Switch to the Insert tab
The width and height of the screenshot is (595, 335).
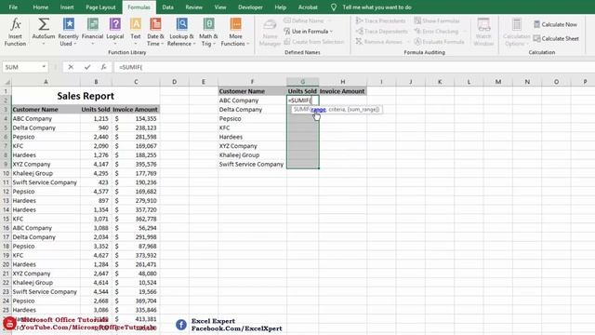(67, 7)
